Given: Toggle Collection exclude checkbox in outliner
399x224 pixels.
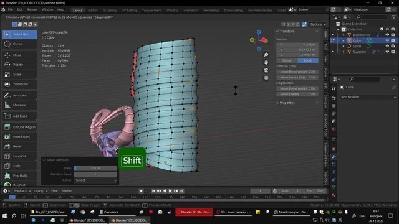Looking at the screenshot, I should (x=382, y=29).
